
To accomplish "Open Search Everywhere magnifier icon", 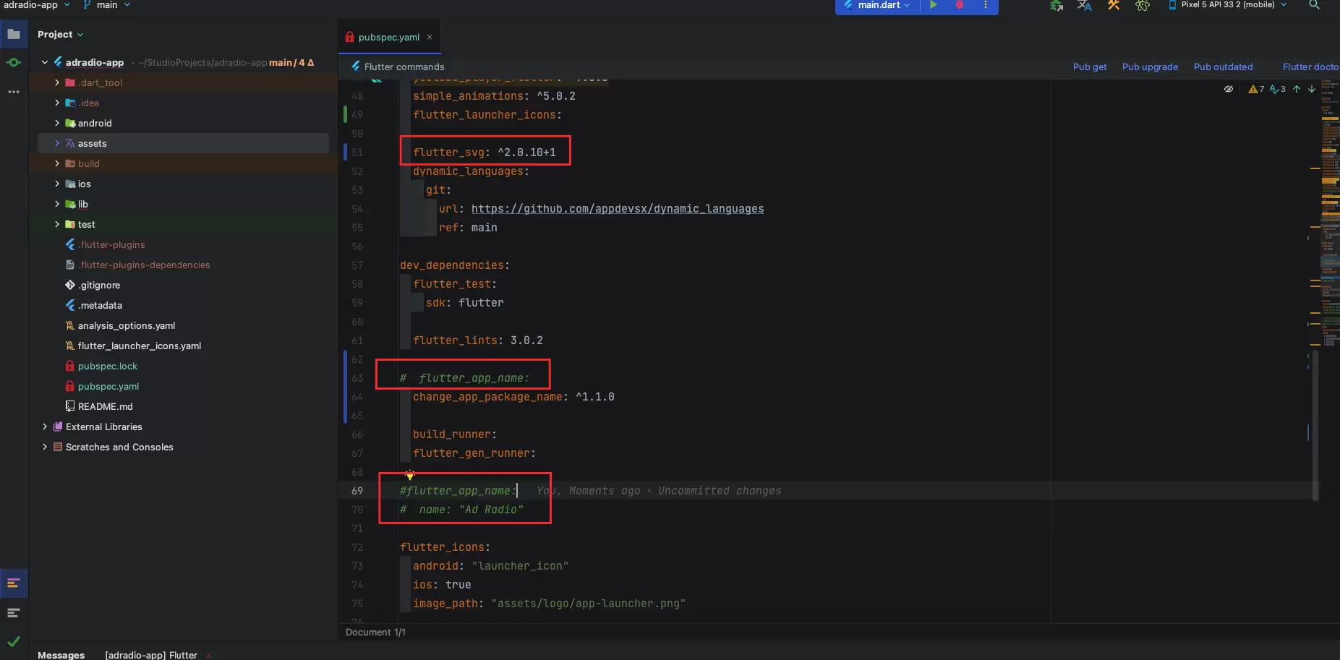I will click(x=1315, y=5).
